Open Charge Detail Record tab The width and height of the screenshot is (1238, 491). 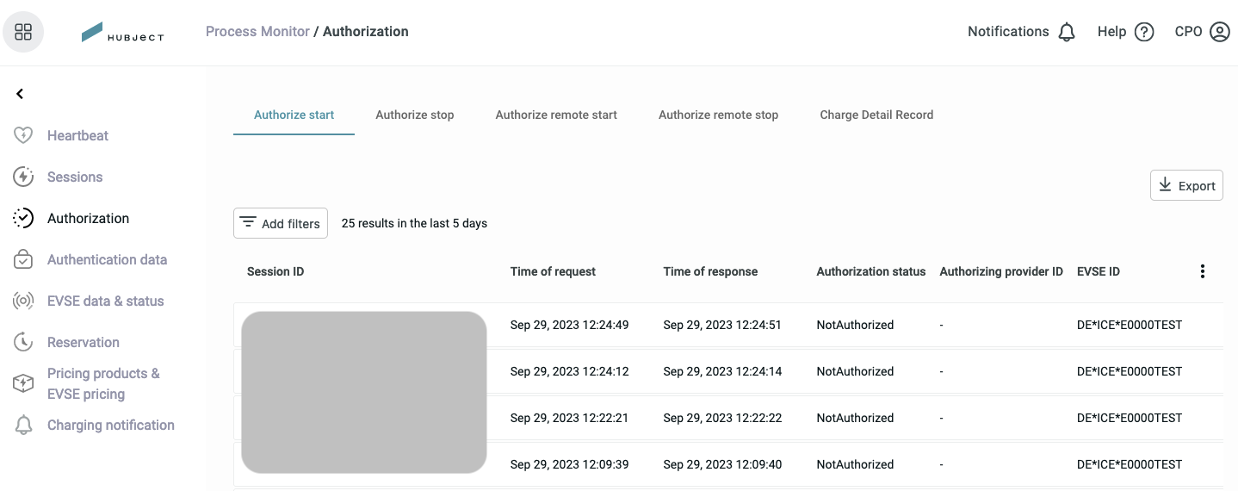[x=876, y=115]
